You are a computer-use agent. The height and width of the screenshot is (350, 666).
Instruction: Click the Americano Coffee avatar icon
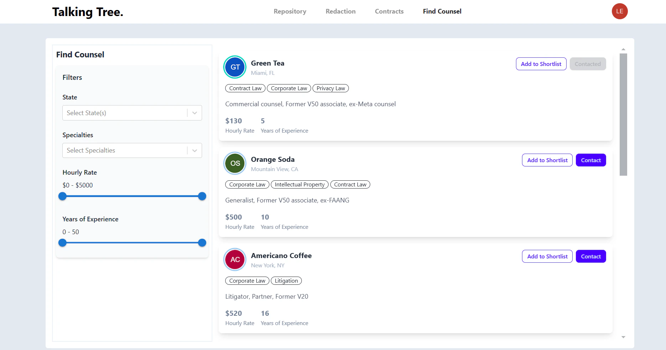click(234, 259)
